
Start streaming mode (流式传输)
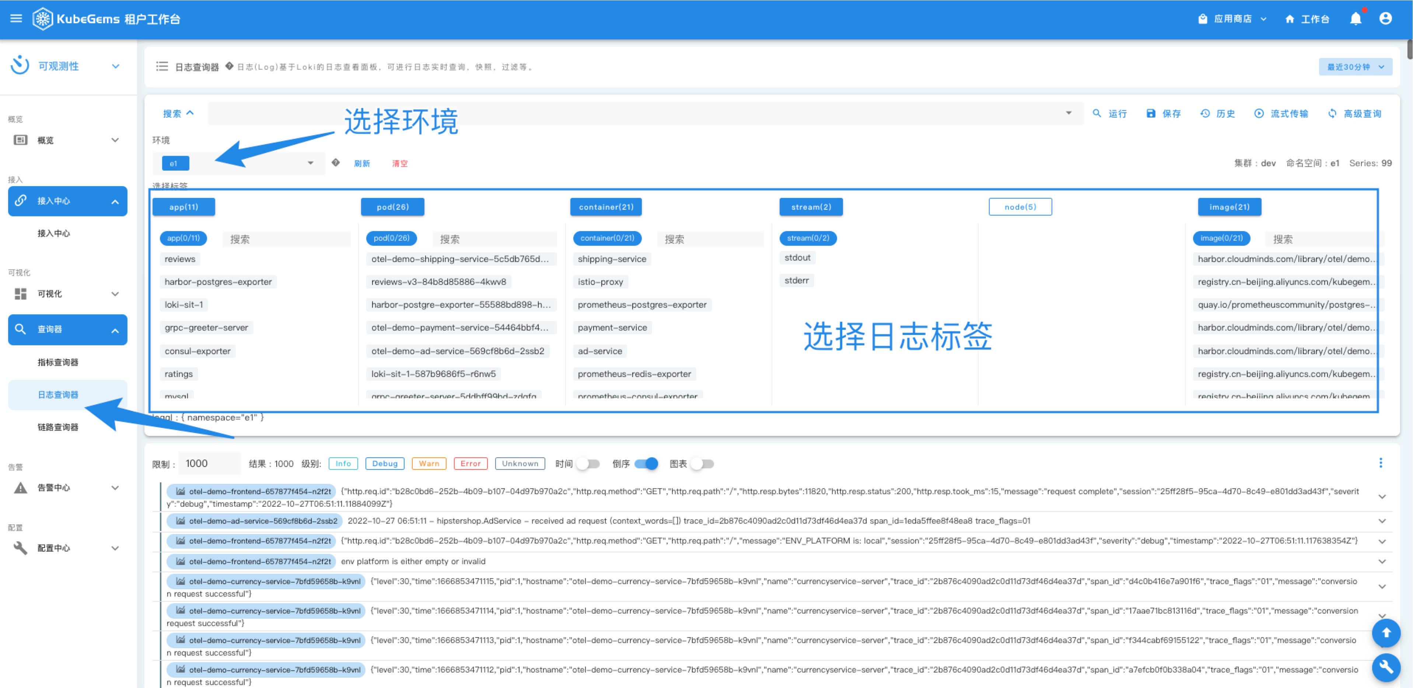1281,113
